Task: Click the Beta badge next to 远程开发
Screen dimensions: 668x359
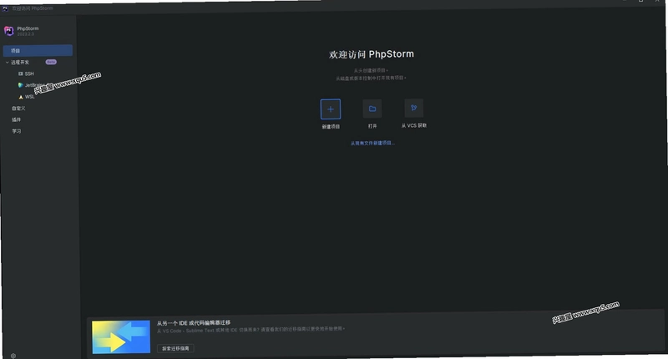Action: 51,62
